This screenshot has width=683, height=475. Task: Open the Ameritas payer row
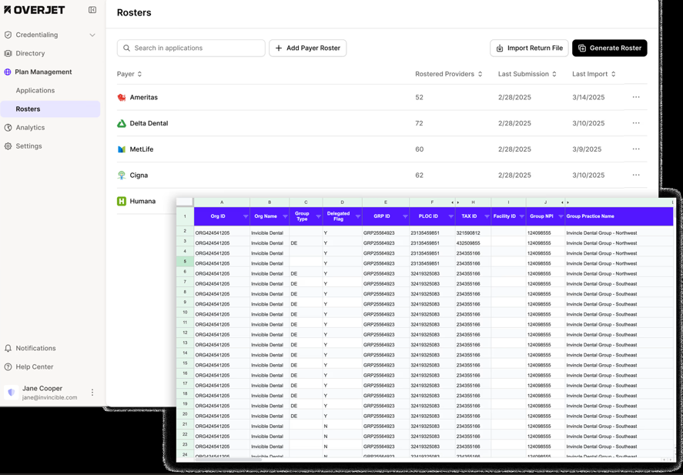tap(382, 98)
